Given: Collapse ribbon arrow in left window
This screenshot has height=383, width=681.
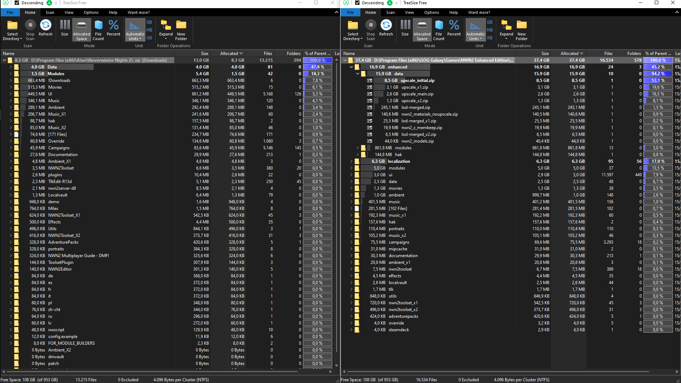Looking at the screenshot, I should point(337,12).
